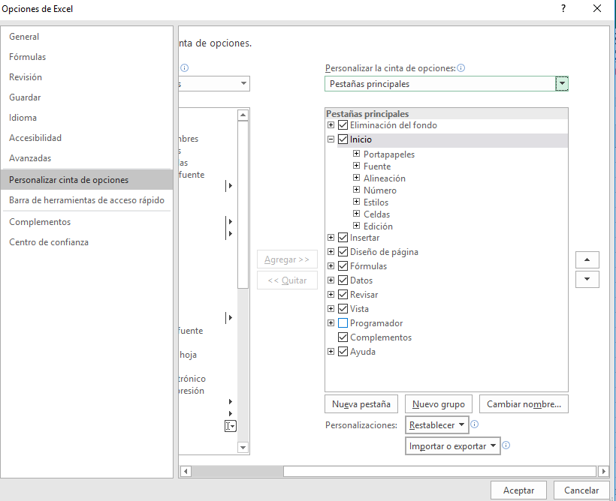Screen dimensions: 616x501
Task: Click info icon next to Restablecer
Action: coord(475,424)
